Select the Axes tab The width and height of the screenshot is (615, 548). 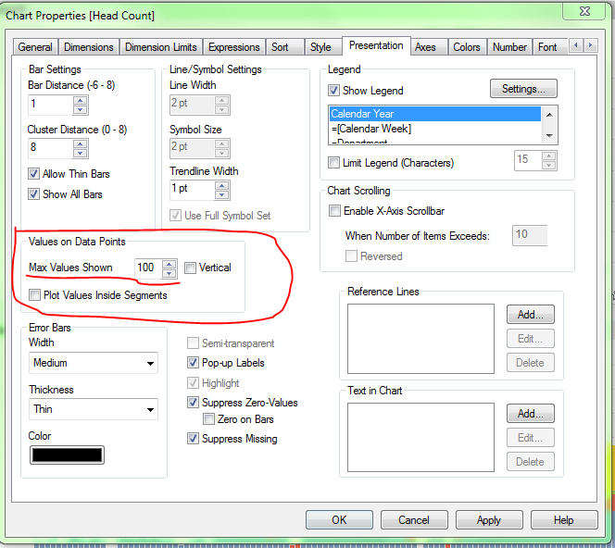coord(429,47)
